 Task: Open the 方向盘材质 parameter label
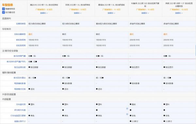[x=21, y=104]
